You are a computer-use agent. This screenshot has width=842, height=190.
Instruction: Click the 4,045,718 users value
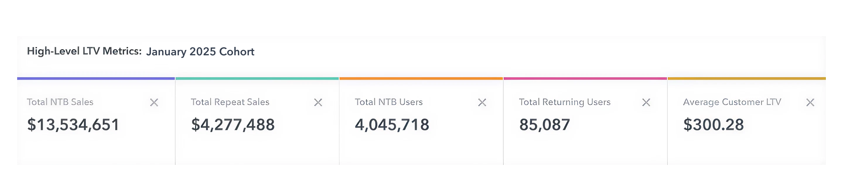pos(392,125)
